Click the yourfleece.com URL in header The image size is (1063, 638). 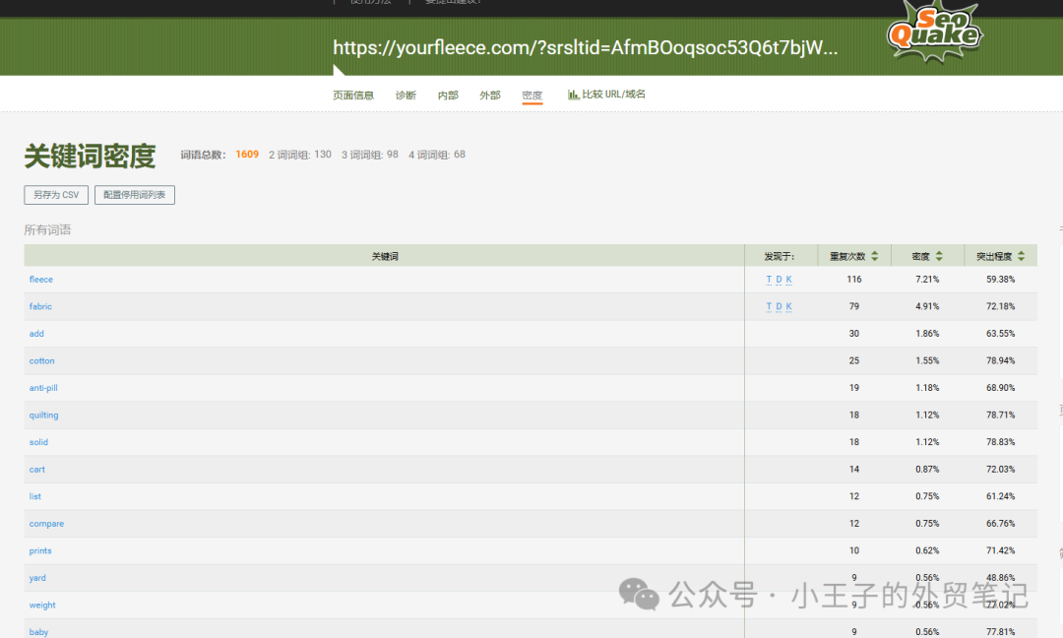(585, 48)
